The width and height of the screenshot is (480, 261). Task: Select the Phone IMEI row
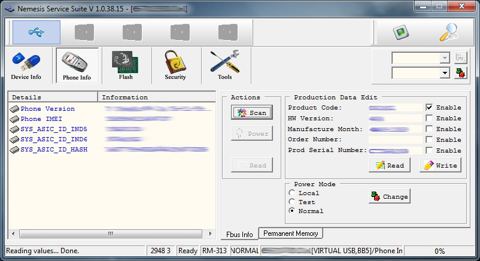pyautogui.click(x=112, y=119)
